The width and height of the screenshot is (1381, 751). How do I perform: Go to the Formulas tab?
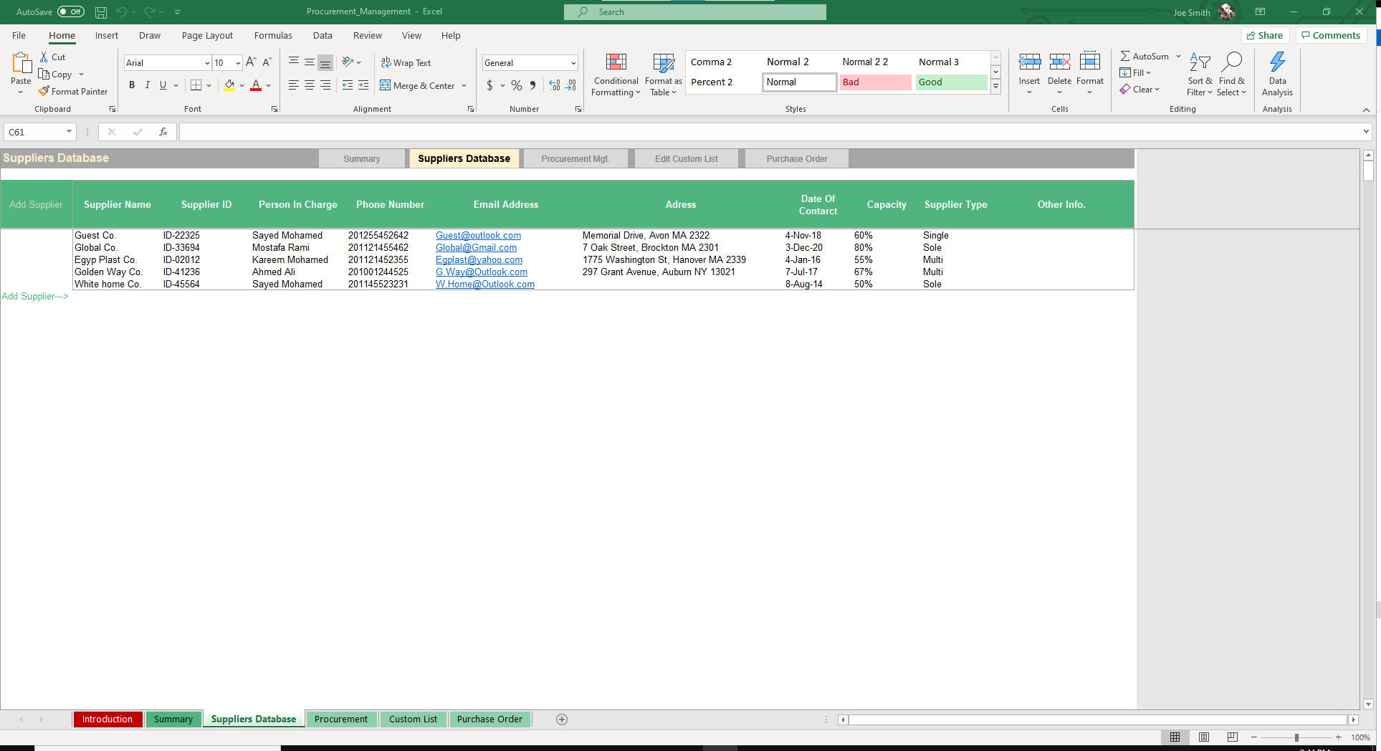click(273, 35)
